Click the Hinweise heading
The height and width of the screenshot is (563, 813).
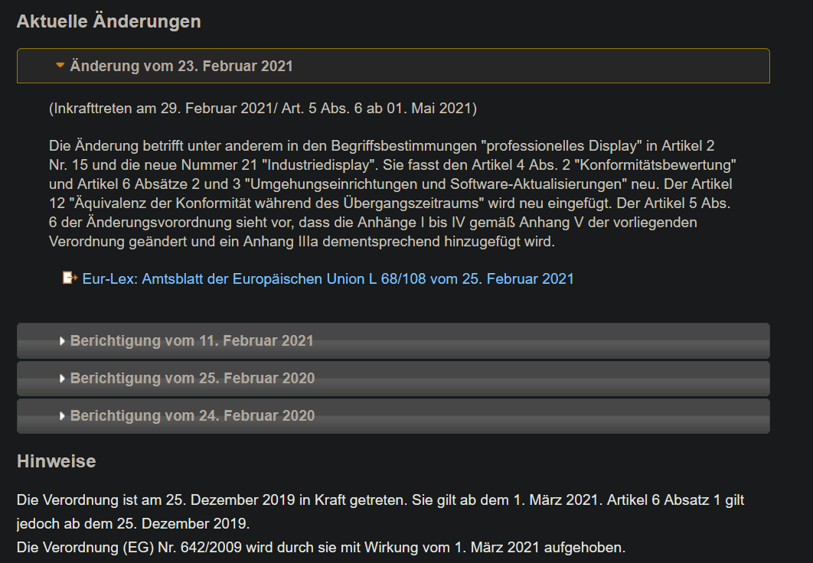(56, 462)
